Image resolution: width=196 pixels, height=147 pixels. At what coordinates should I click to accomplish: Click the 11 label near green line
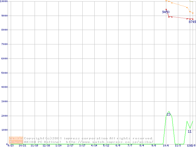point(190,131)
